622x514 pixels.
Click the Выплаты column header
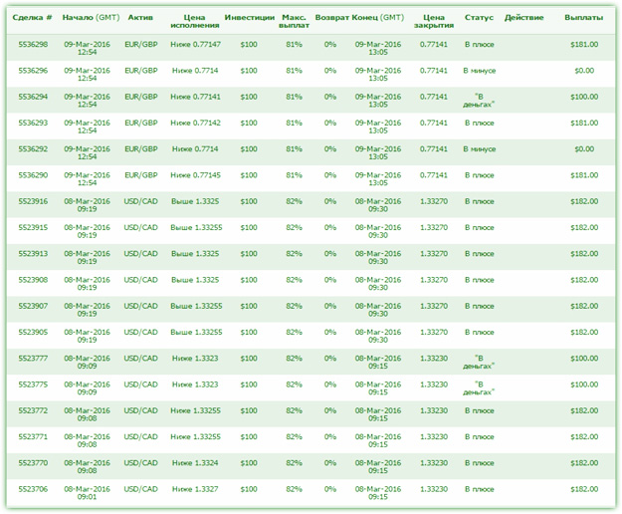[583, 18]
